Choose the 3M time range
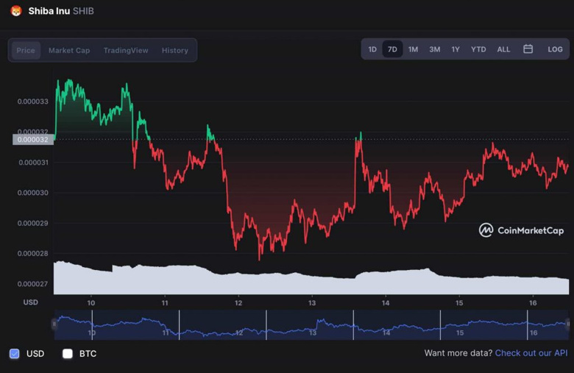 [435, 49]
